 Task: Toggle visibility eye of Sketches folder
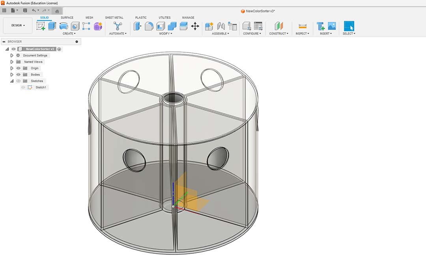pyautogui.click(x=18, y=81)
